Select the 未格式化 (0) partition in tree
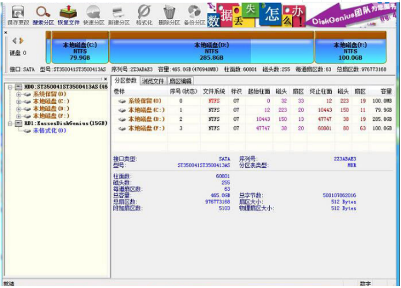Viewport: 401px width, 288px height. point(49,131)
